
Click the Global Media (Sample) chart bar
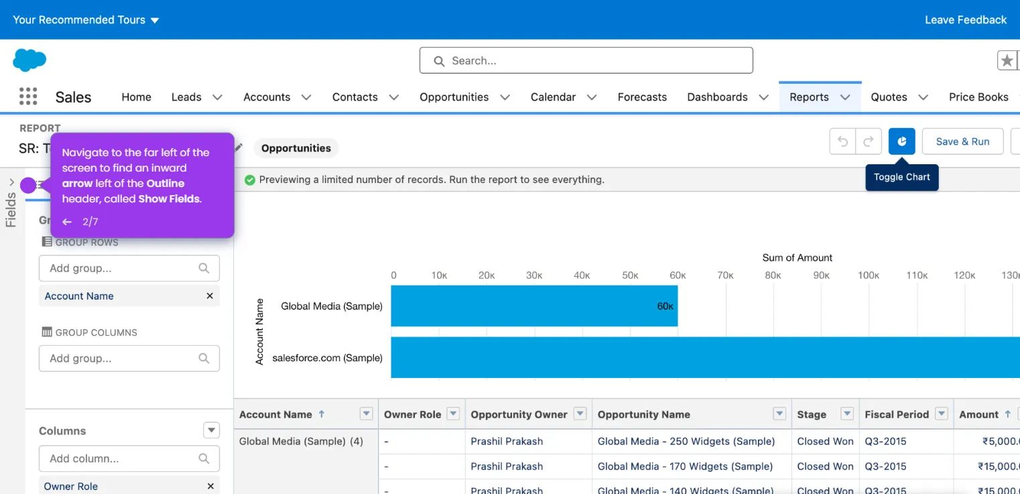point(534,306)
